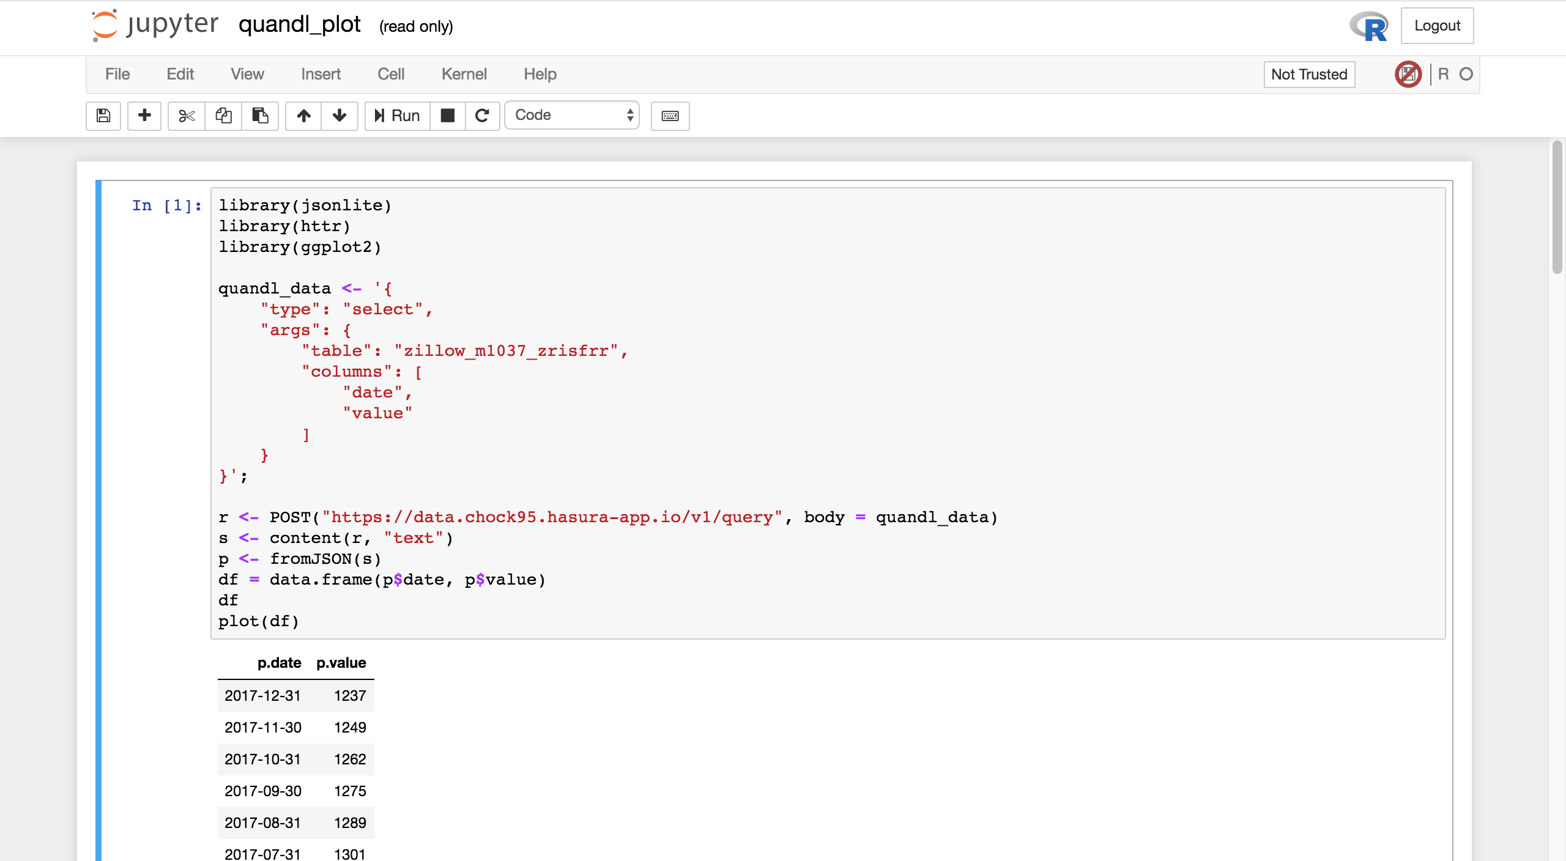Click the quandl_plot notebook title

(300, 25)
